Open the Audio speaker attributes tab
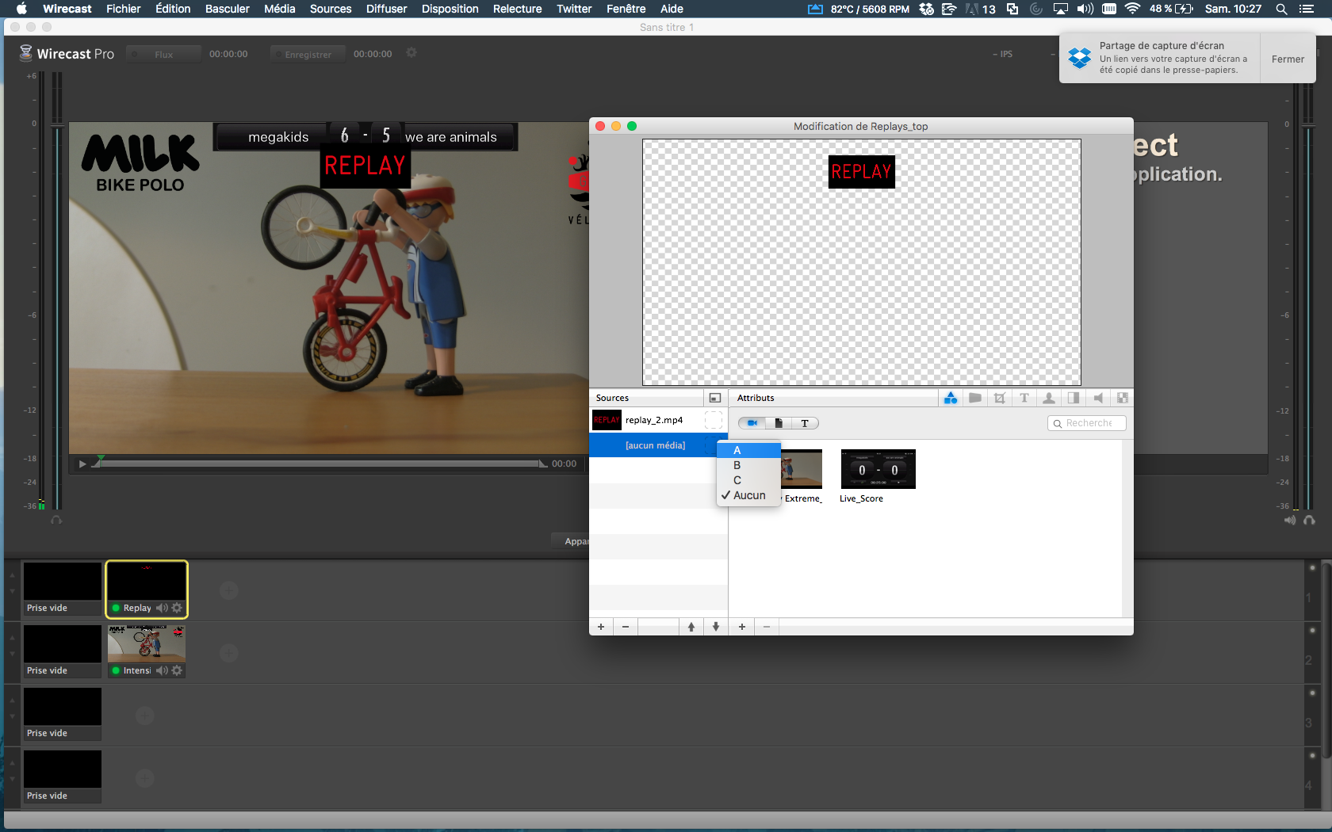 [1098, 398]
